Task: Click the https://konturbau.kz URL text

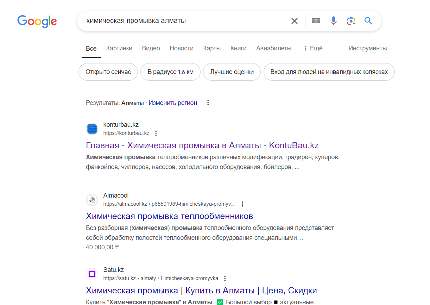Action: click(126, 133)
